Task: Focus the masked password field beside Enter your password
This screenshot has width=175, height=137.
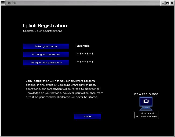Action: [x=85, y=54]
